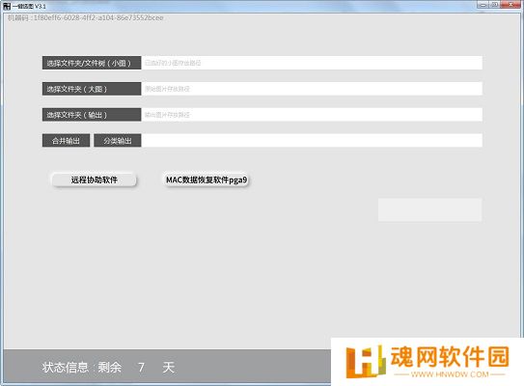The width and height of the screenshot is (524, 386).
Task: Click the 选择文件夹（输出）button
Action: click(92, 115)
